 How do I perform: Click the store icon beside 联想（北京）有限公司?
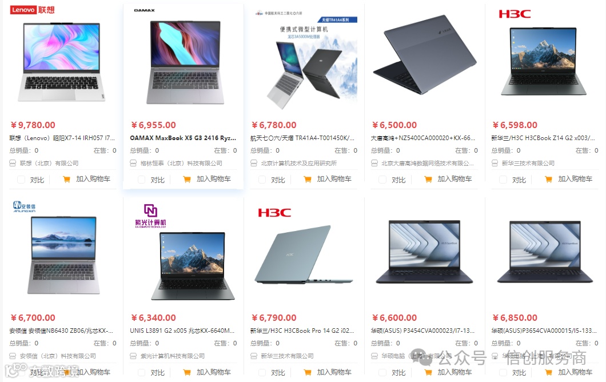pos(13,163)
